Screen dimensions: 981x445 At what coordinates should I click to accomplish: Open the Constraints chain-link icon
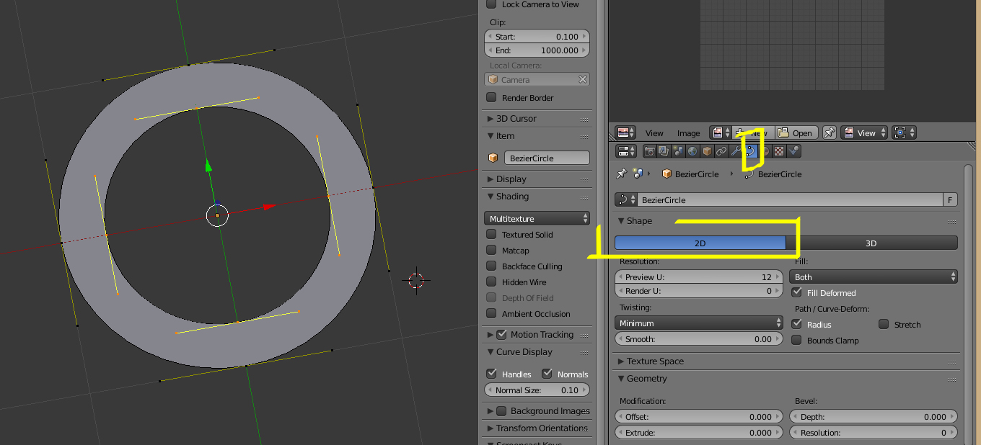pyautogui.click(x=721, y=151)
